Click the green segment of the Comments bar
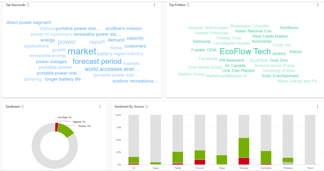The width and height of the screenshot is (324, 171). [x=266, y=157]
